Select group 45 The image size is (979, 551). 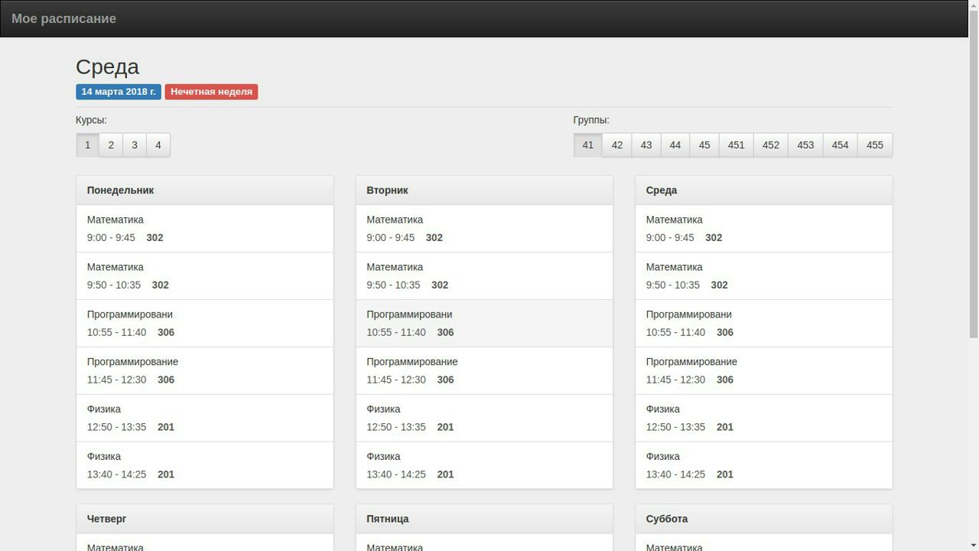704,145
